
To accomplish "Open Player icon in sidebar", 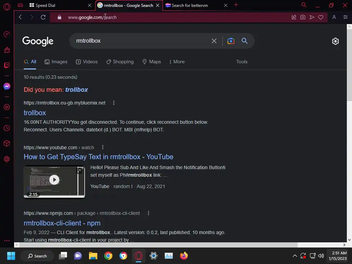I will point(7,107).
